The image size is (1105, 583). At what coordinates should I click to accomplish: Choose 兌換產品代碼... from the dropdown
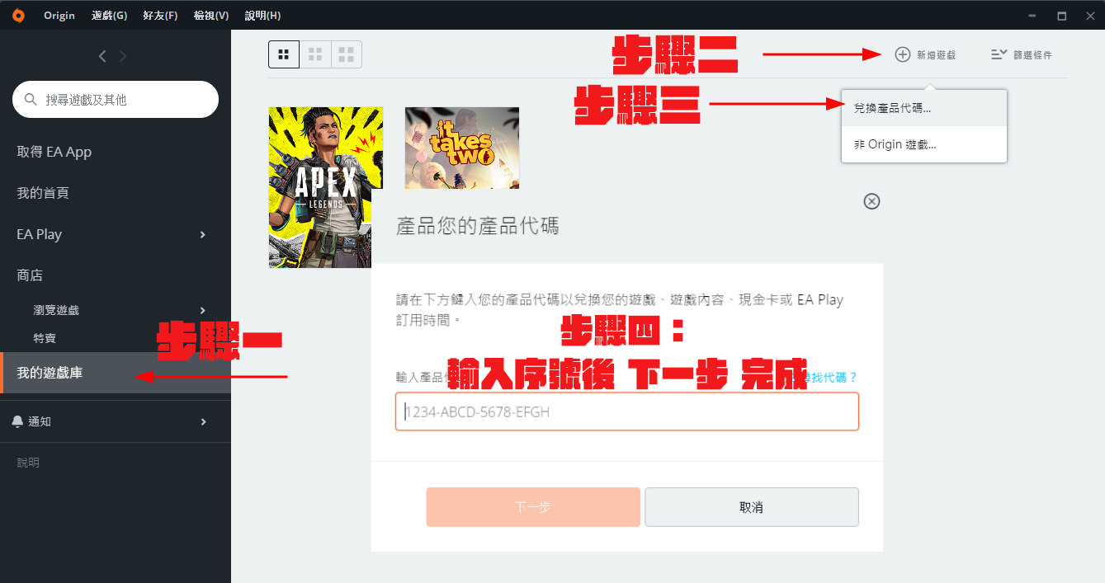[924, 108]
